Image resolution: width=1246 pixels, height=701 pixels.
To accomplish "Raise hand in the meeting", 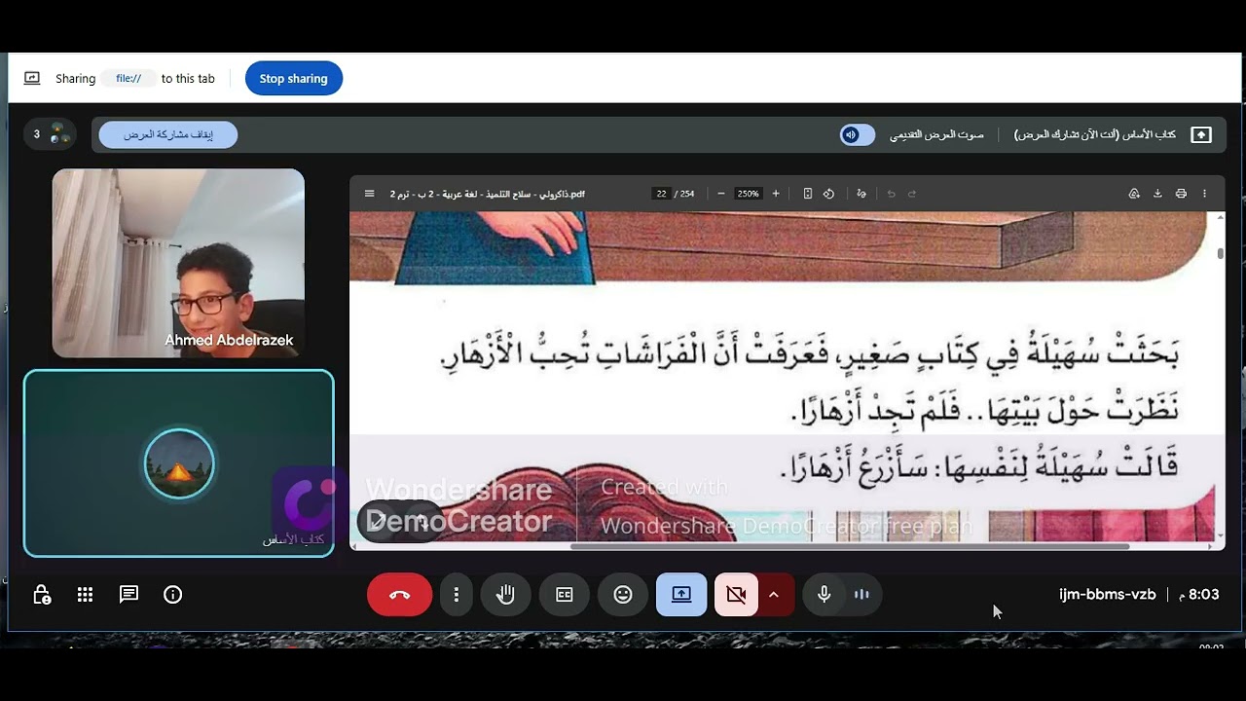I will click(505, 595).
